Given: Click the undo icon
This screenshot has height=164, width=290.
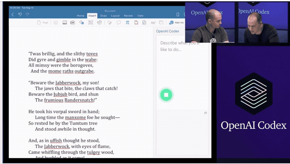Looking at the screenshot, I should pyautogui.click(x=20, y=14).
